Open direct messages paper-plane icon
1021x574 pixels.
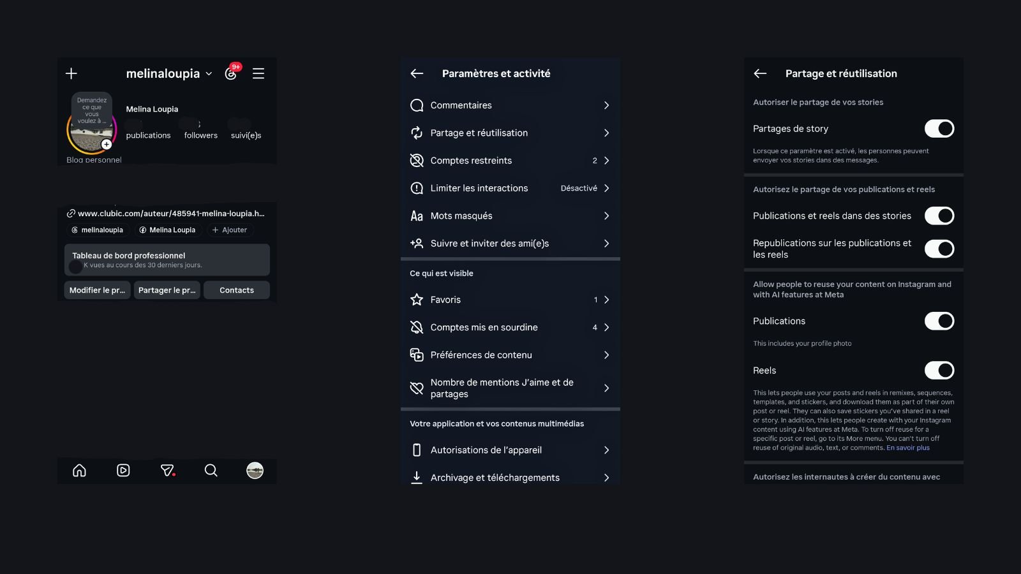coord(167,470)
